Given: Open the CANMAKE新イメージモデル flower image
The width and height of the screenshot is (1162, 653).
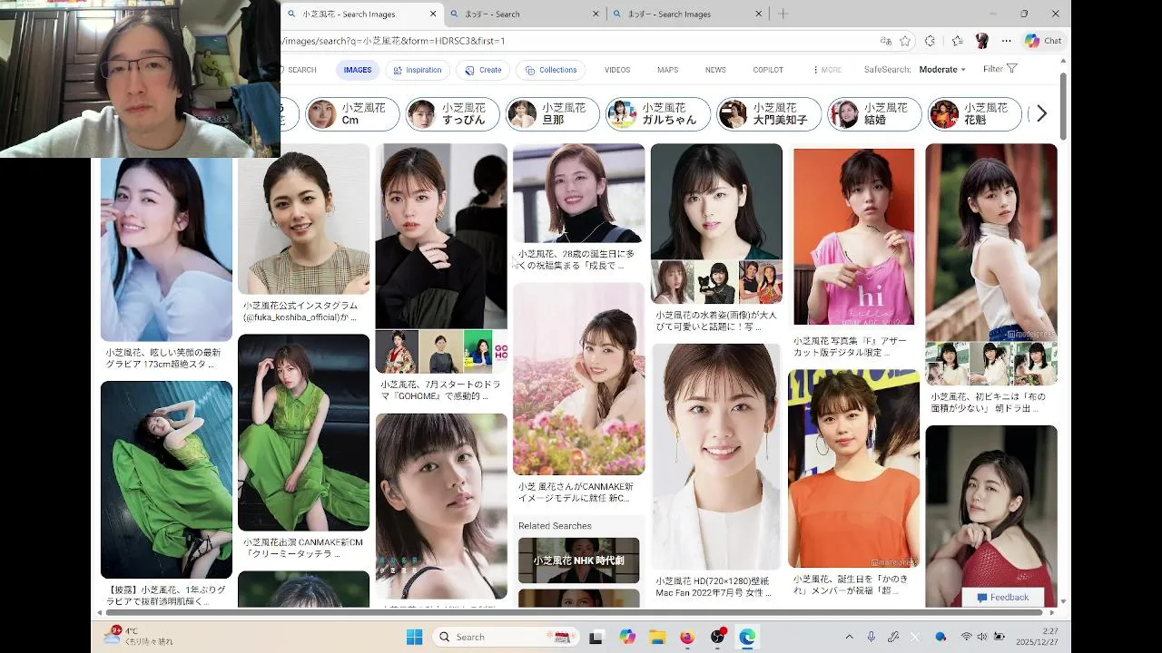Looking at the screenshot, I should click(578, 379).
